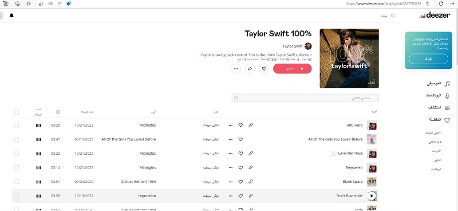This screenshot has width=458, height=211.
Task: Open the Taylor Swift 100% cover image
Action: [349, 58]
